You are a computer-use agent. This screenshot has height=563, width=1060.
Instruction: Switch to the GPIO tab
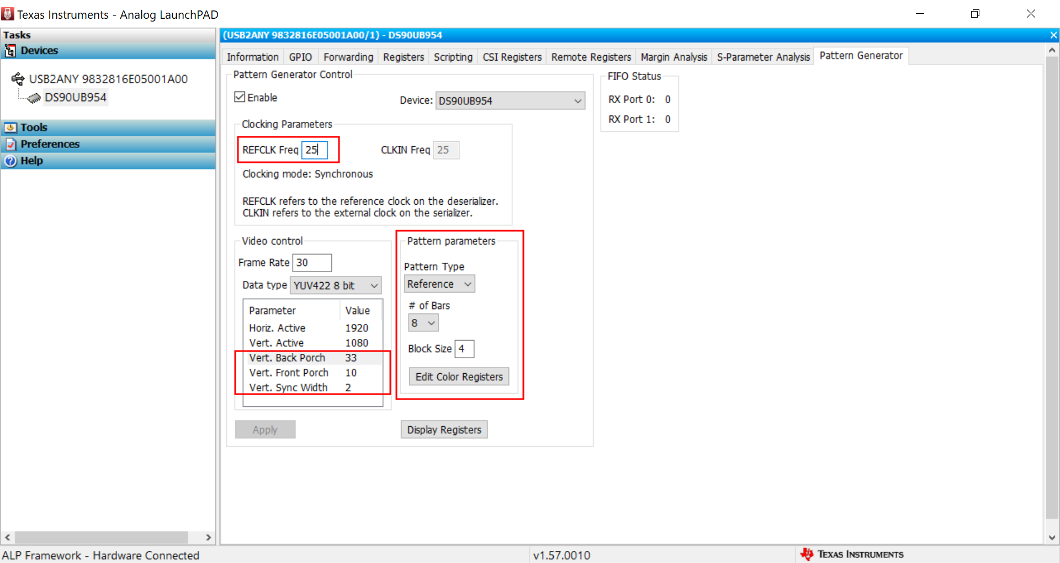click(x=300, y=57)
